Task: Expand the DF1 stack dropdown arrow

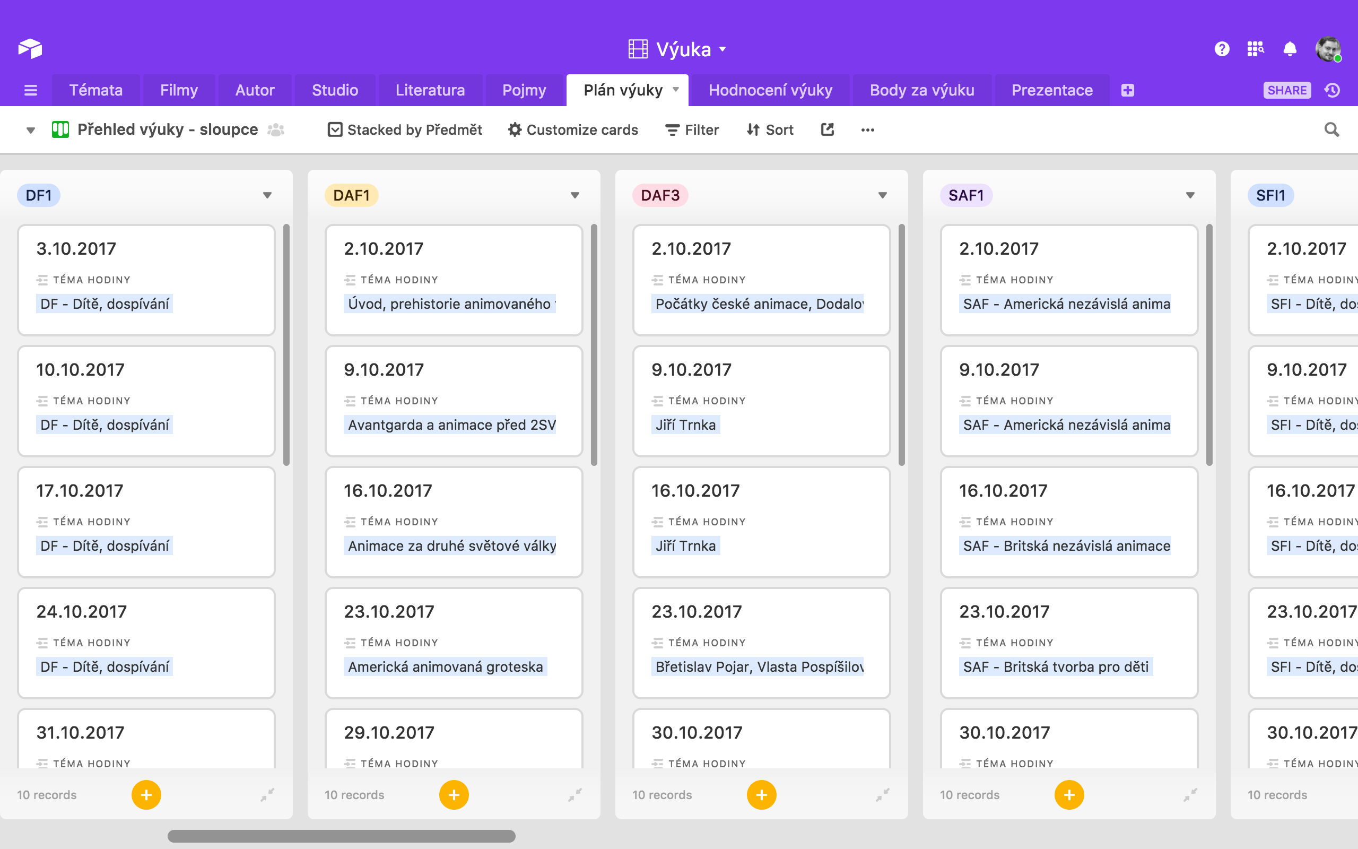Action: click(x=267, y=195)
